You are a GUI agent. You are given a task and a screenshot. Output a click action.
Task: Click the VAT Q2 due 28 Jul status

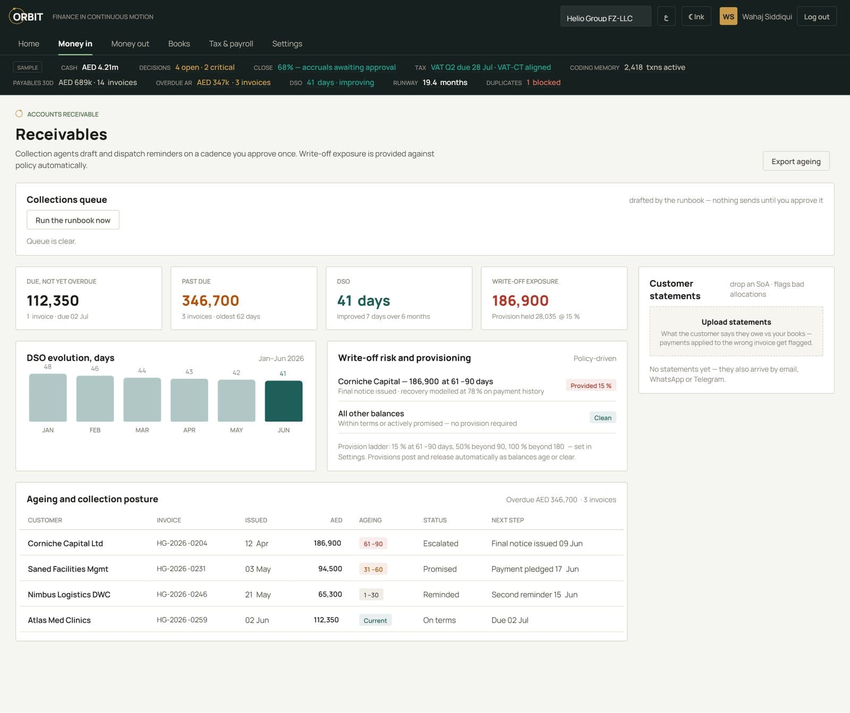tap(490, 67)
